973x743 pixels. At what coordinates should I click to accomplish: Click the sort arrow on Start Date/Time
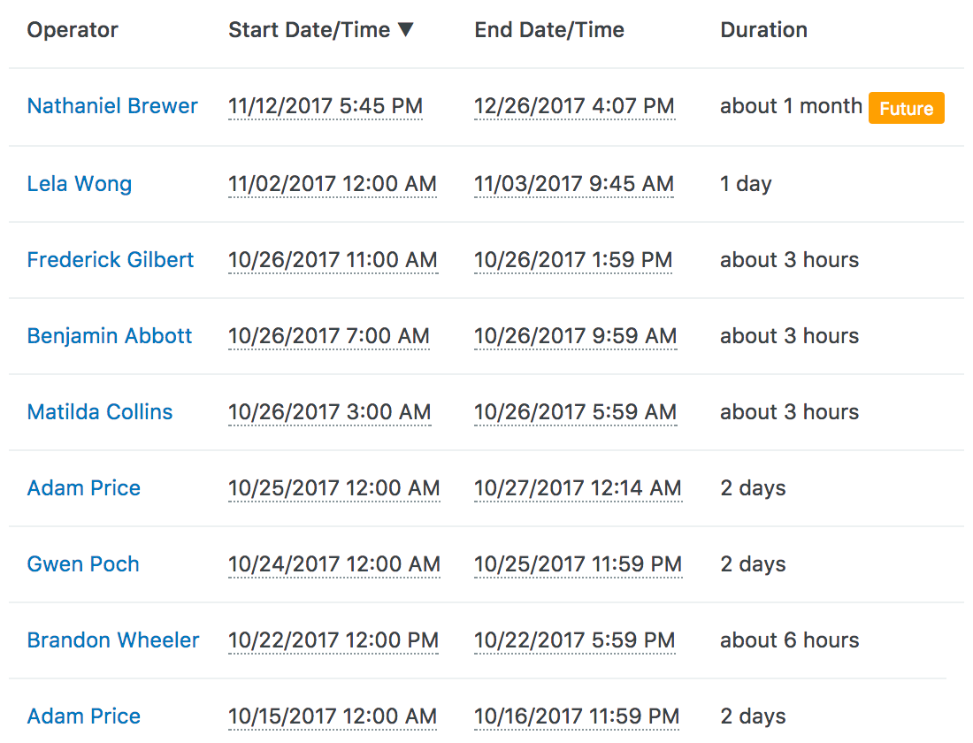click(x=405, y=30)
